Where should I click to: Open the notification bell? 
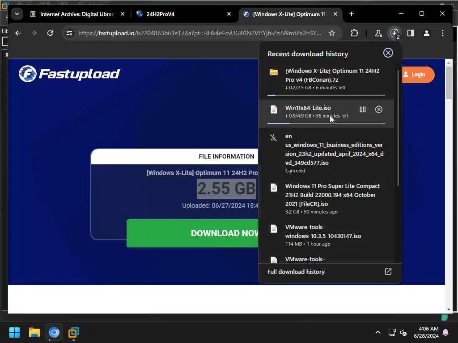click(446, 332)
